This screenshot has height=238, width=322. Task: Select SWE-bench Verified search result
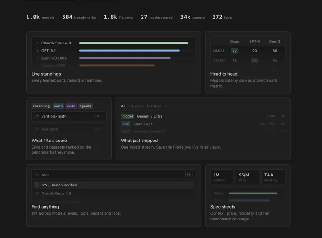[x=114, y=185]
